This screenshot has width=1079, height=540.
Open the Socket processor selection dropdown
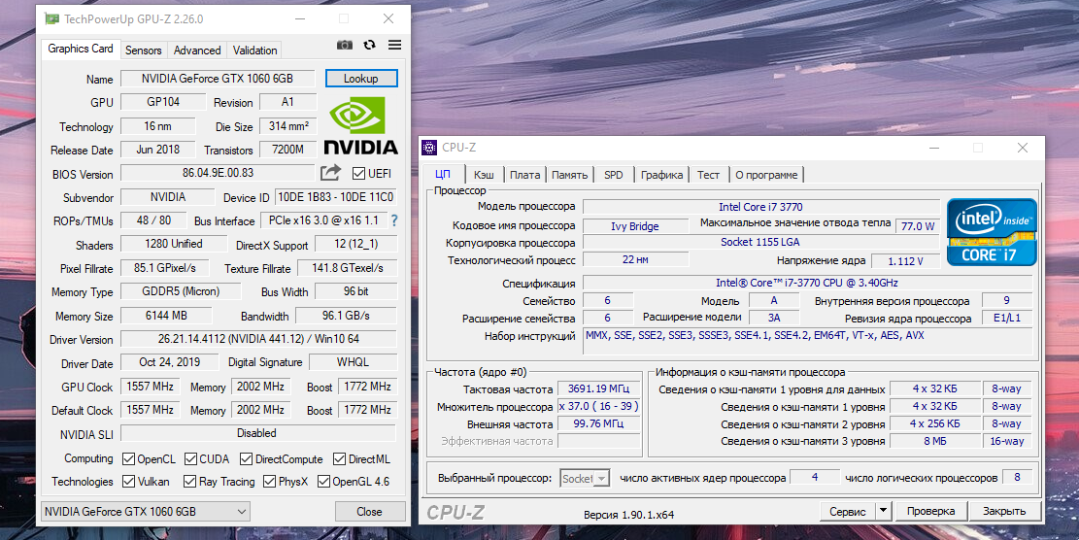[585, 478]
